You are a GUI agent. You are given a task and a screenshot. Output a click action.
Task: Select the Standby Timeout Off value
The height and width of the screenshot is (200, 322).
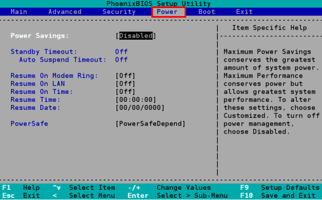pyautogui.click(x=121, y=51)
